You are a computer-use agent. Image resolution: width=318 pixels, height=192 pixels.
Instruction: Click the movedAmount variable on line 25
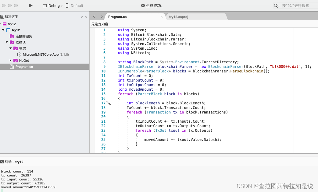tap(156, 140)
